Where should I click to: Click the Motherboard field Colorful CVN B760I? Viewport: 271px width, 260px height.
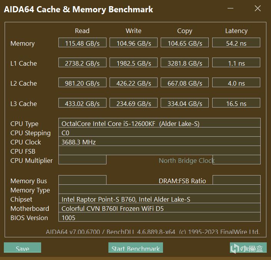coord(160,208)
